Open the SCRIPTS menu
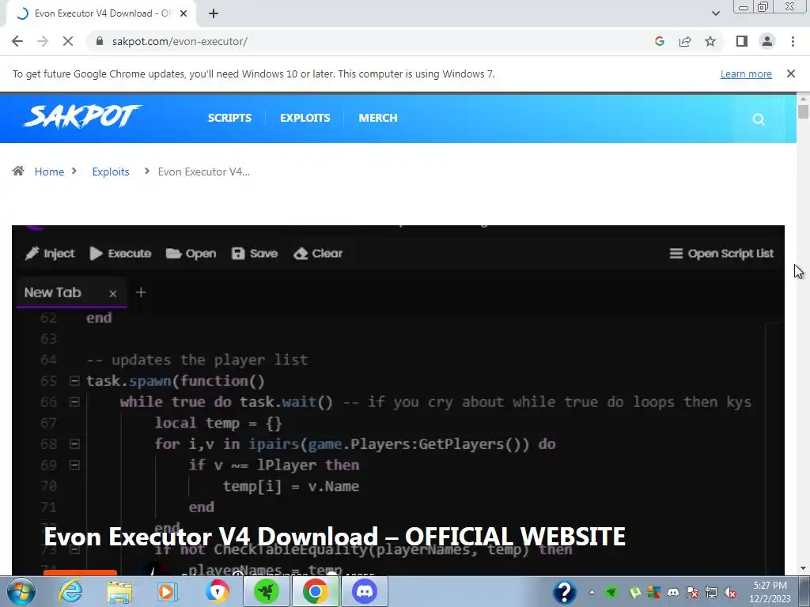This screenshot has width=810, height=607. point(229,118)
